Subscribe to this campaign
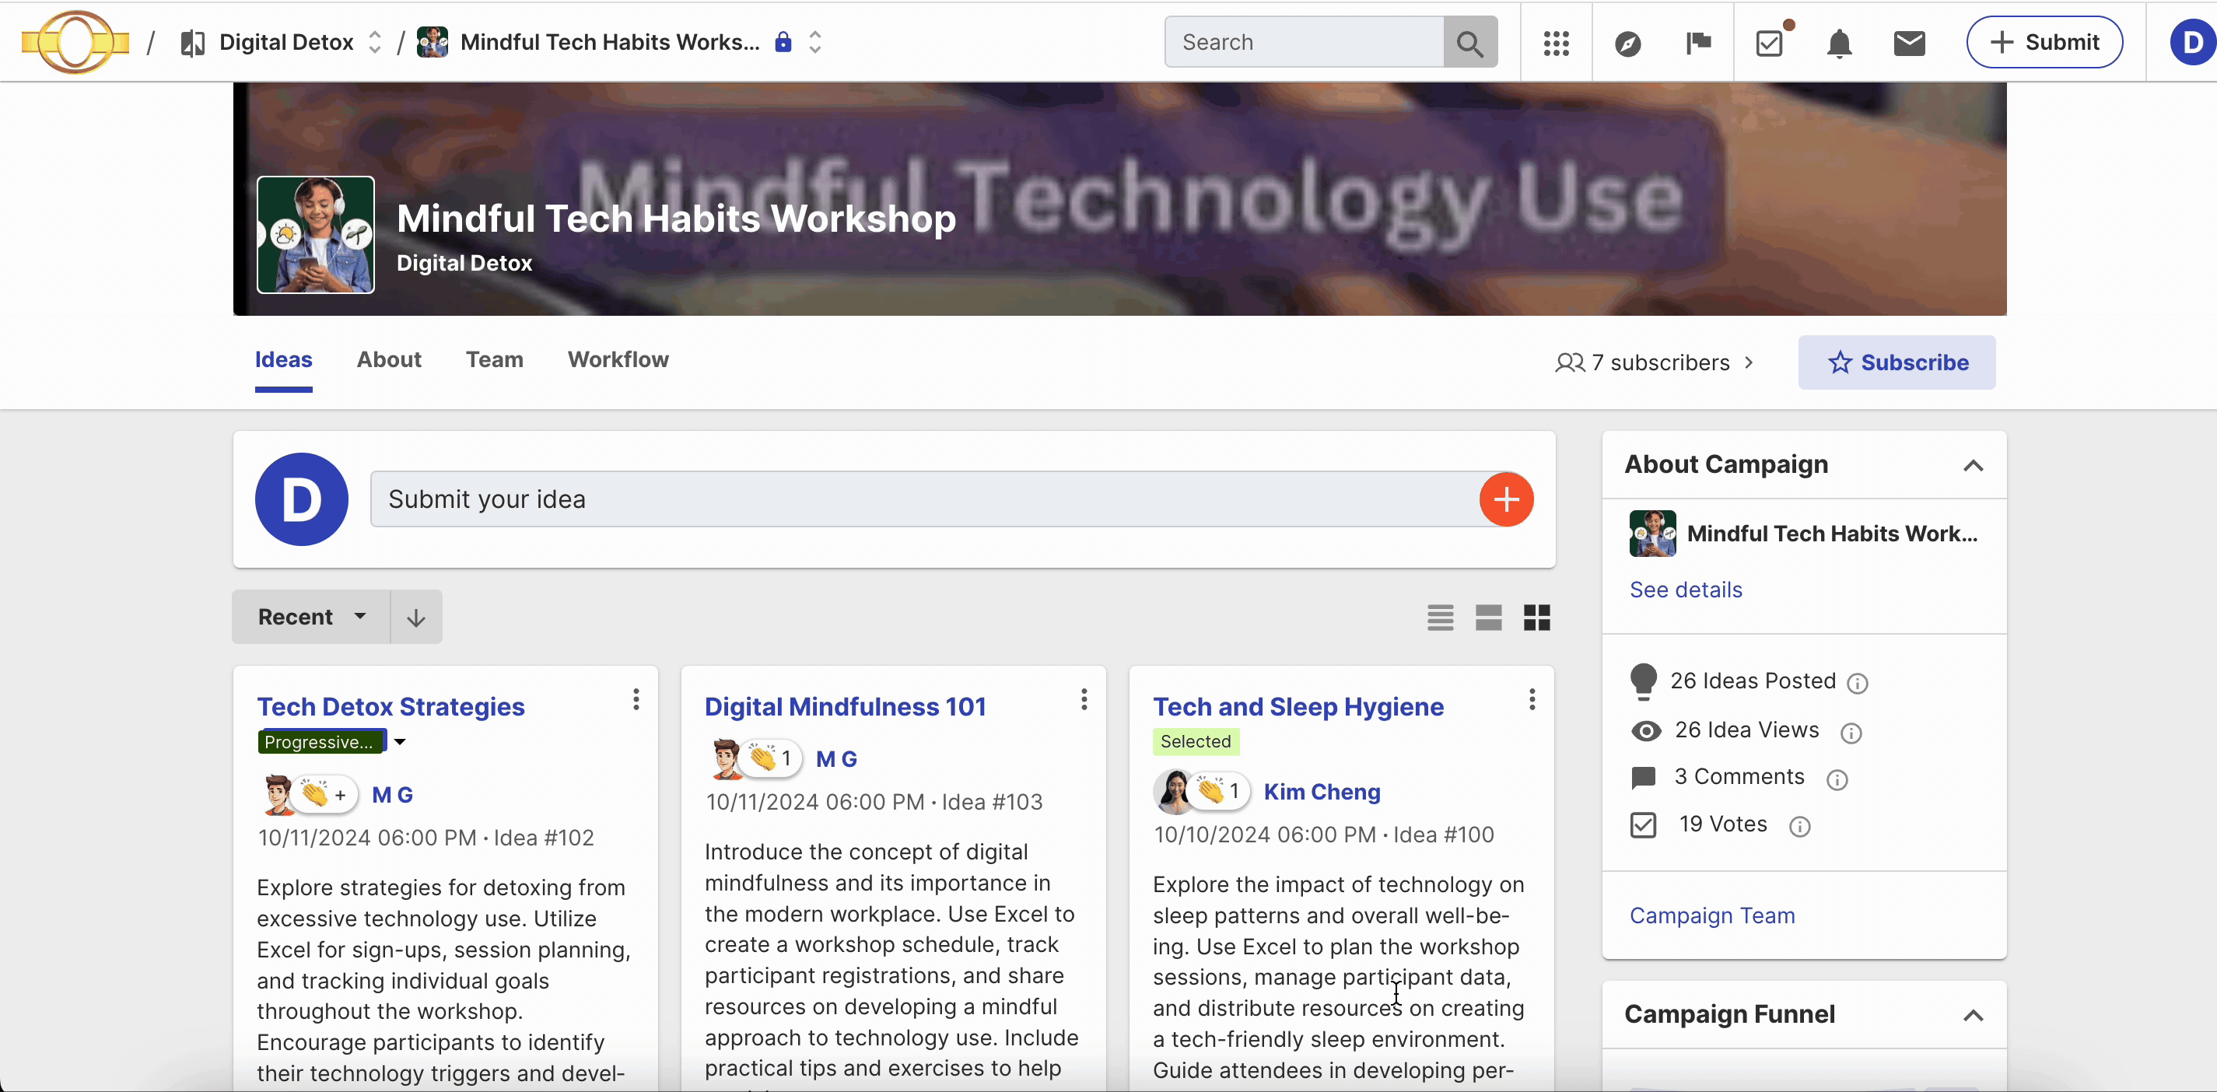 (x=1896, y=362)
